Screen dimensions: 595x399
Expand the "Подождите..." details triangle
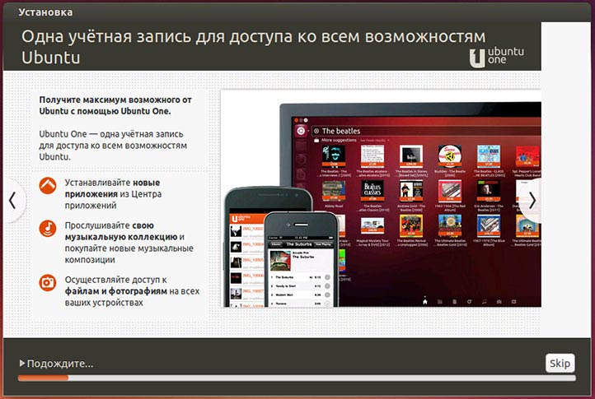pyautogui.click(x=22, y=364)
